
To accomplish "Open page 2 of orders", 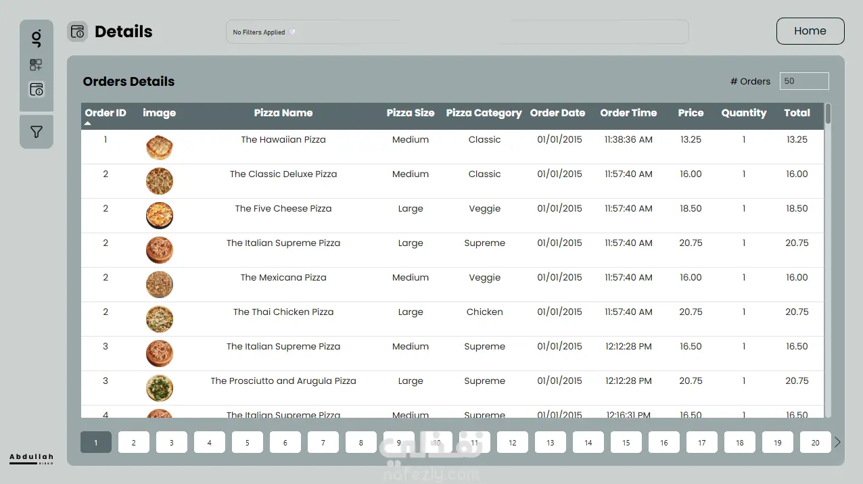I will [134, 443].
